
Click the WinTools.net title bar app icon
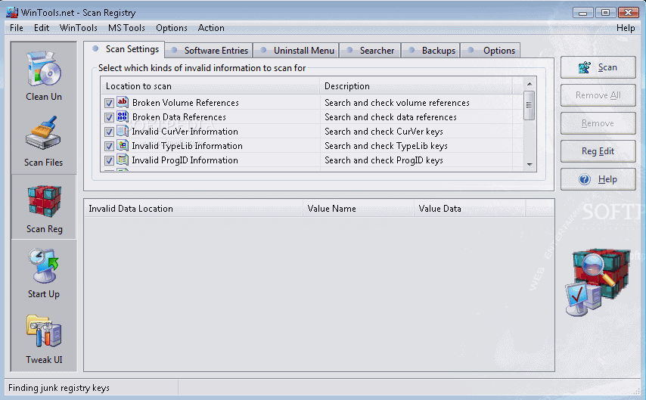[12, 12]
